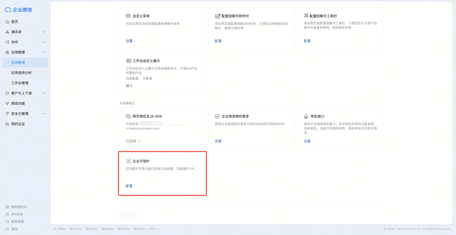Click 进入 under 工作台自定义展示

pos(129,86)
